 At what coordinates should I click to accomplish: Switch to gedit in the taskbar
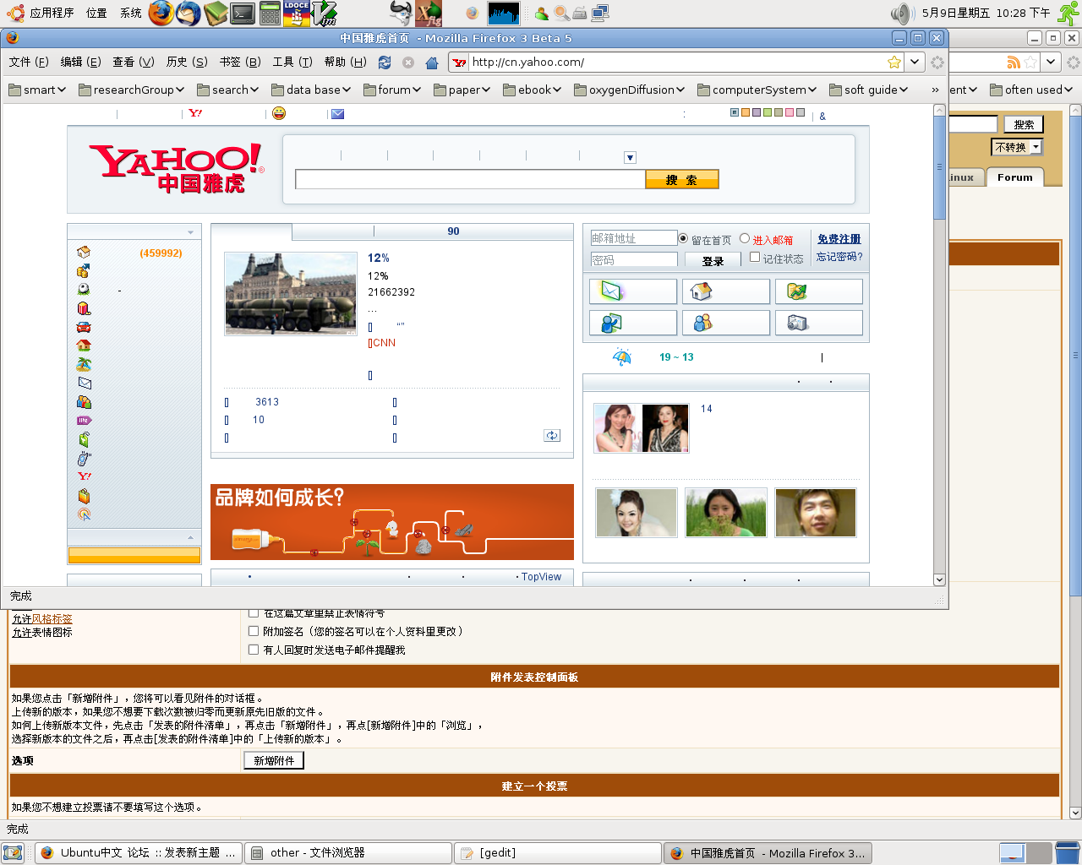pos(558,853)
